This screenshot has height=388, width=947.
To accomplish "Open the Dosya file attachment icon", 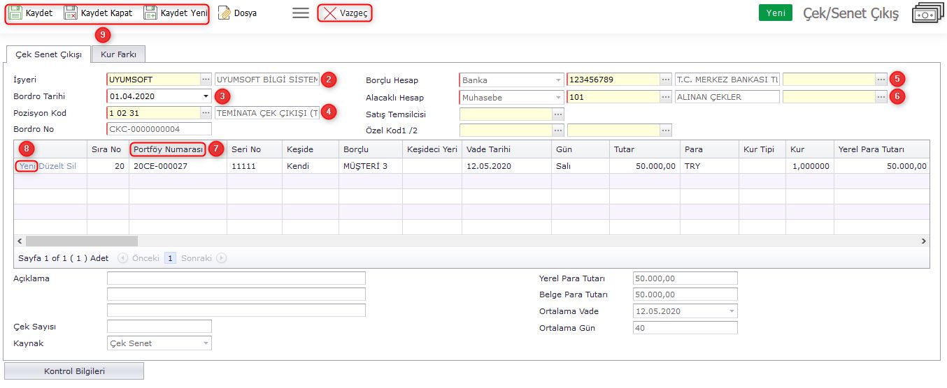I will (x=225, y=13).
